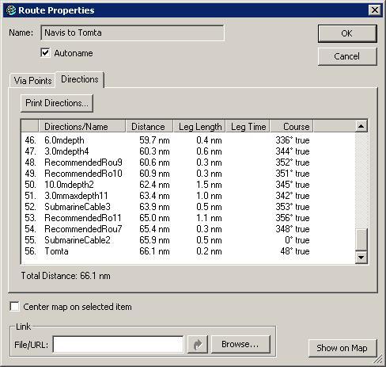
Task: Click Browse to choose a link file
Action: (240, 344)
